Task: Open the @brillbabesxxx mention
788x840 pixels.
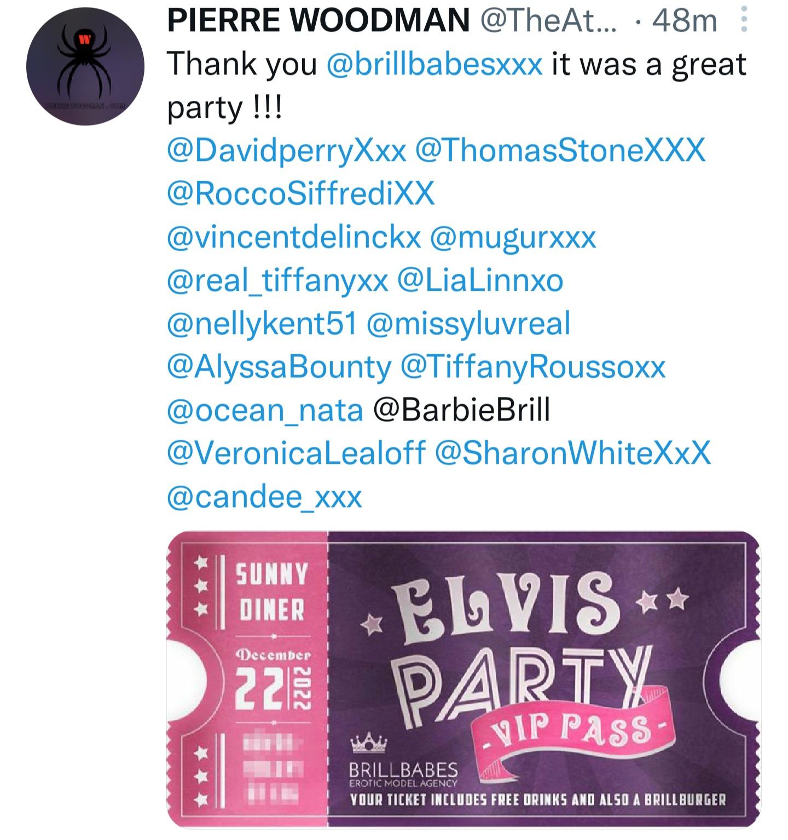Action: (434, 64)
